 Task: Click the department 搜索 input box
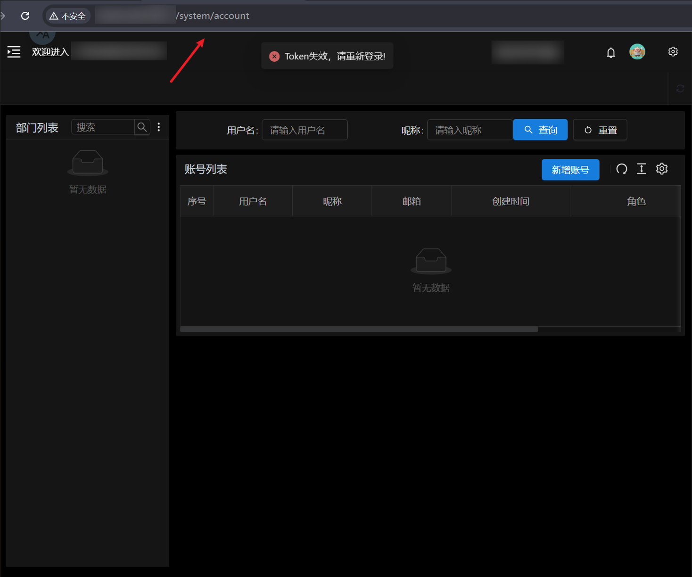103,127
